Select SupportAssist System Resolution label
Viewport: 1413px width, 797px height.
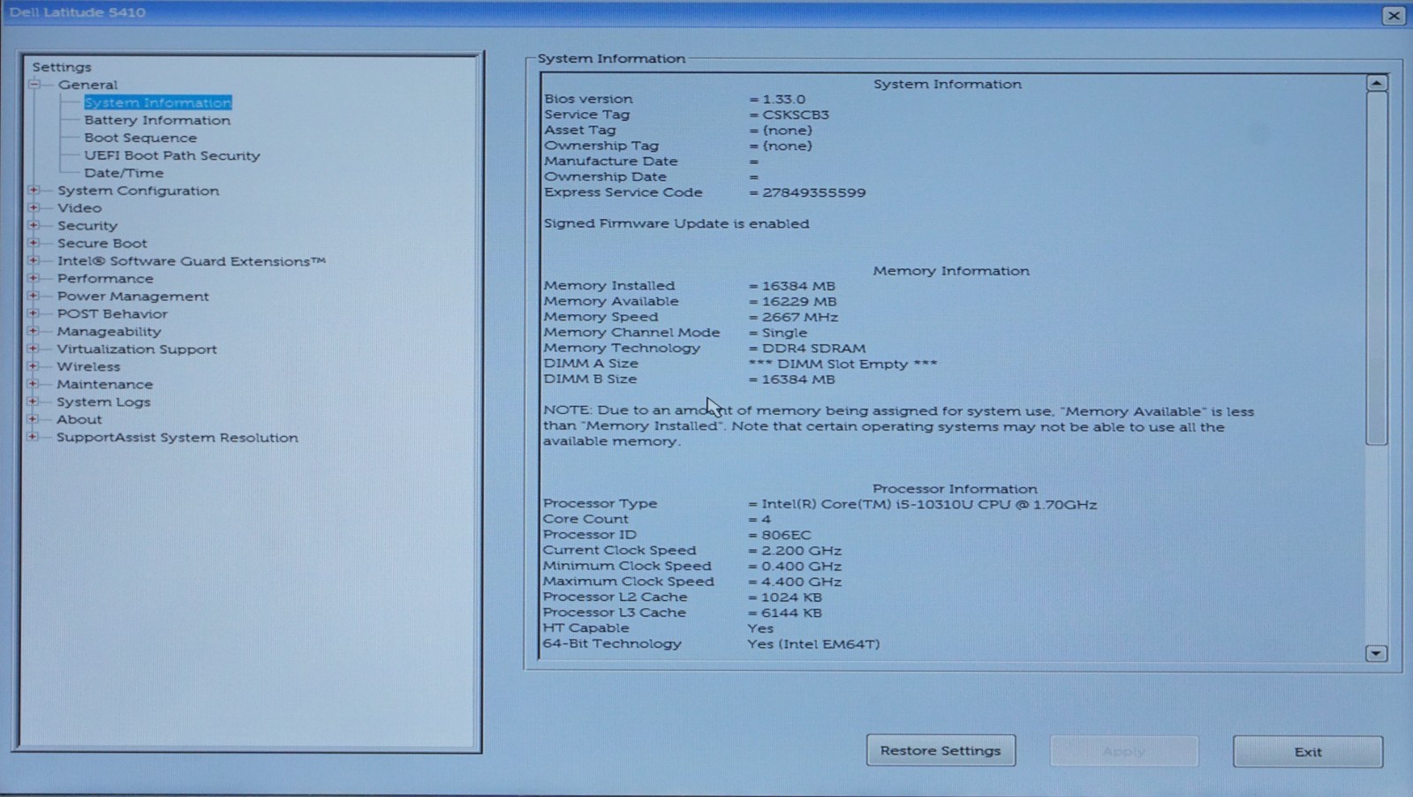(178, 438)
